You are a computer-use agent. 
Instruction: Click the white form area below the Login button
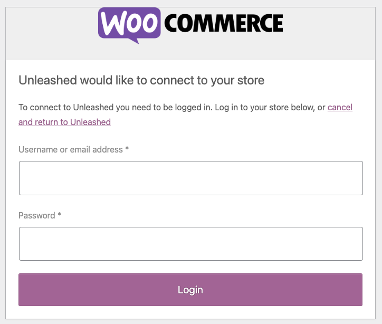[190, 312]
